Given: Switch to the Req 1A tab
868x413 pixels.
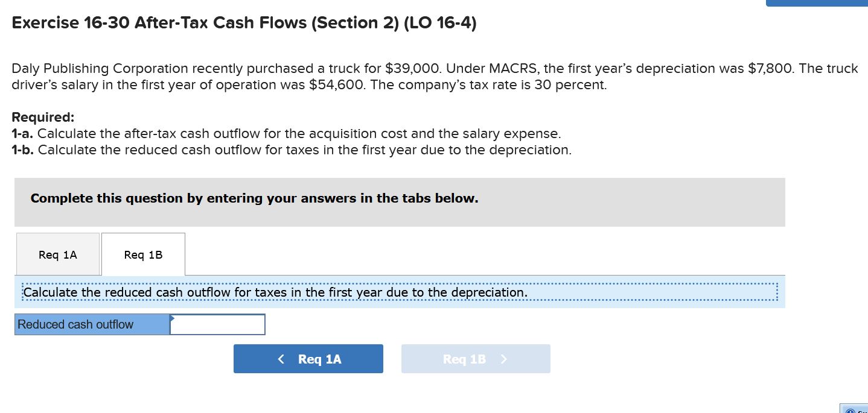Looking at the screenshot, I should tap(57, 254).
